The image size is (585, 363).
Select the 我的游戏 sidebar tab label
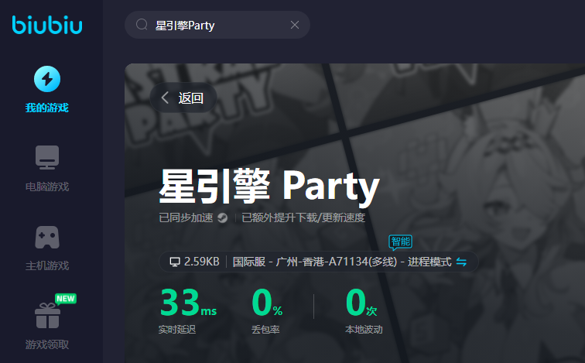click(47, 108)
